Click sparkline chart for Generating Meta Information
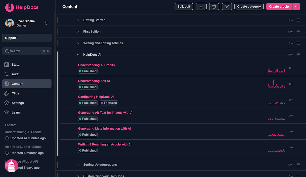306x177 pixels. pyautogui.click(x=276, y=135)
